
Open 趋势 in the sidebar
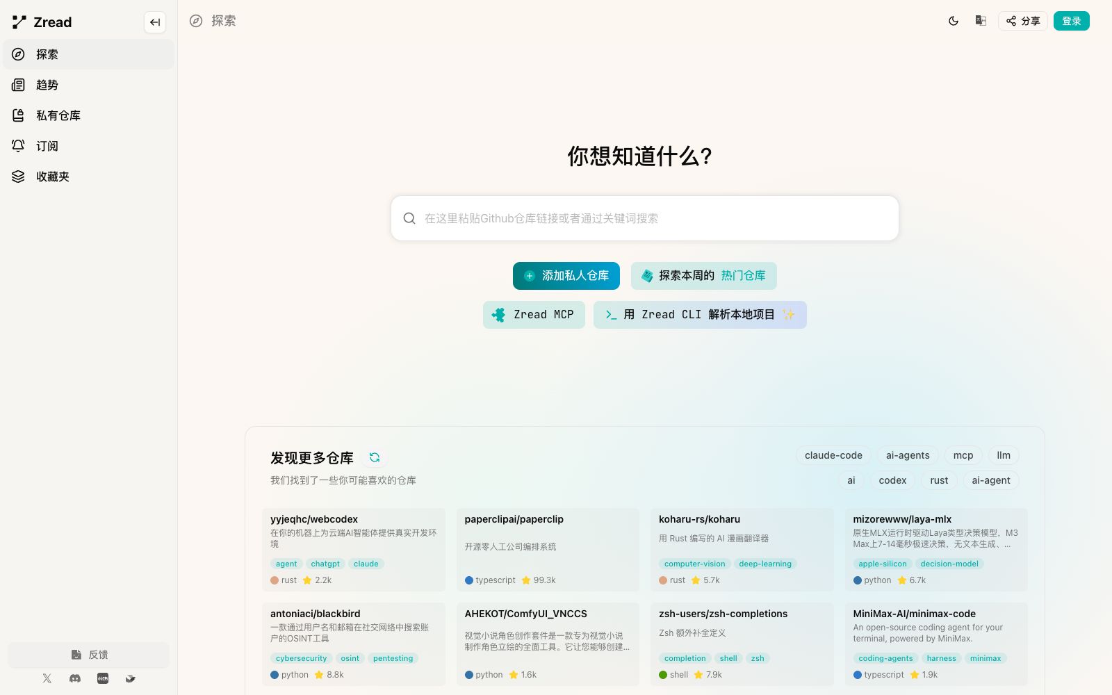point(89,85)
